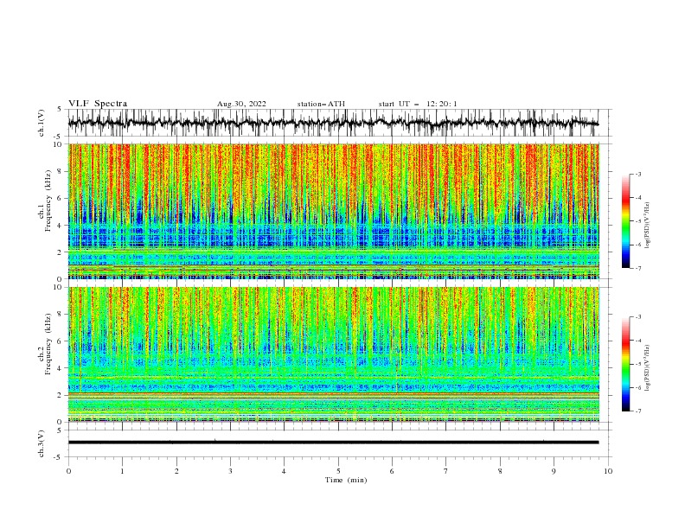
Task: Click the ch.1 voltage waveform trace
Action: 333,123
